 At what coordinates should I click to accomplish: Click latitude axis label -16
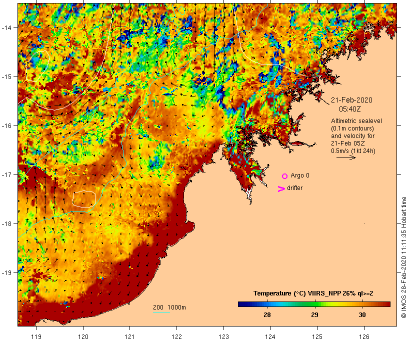(6, 125)
